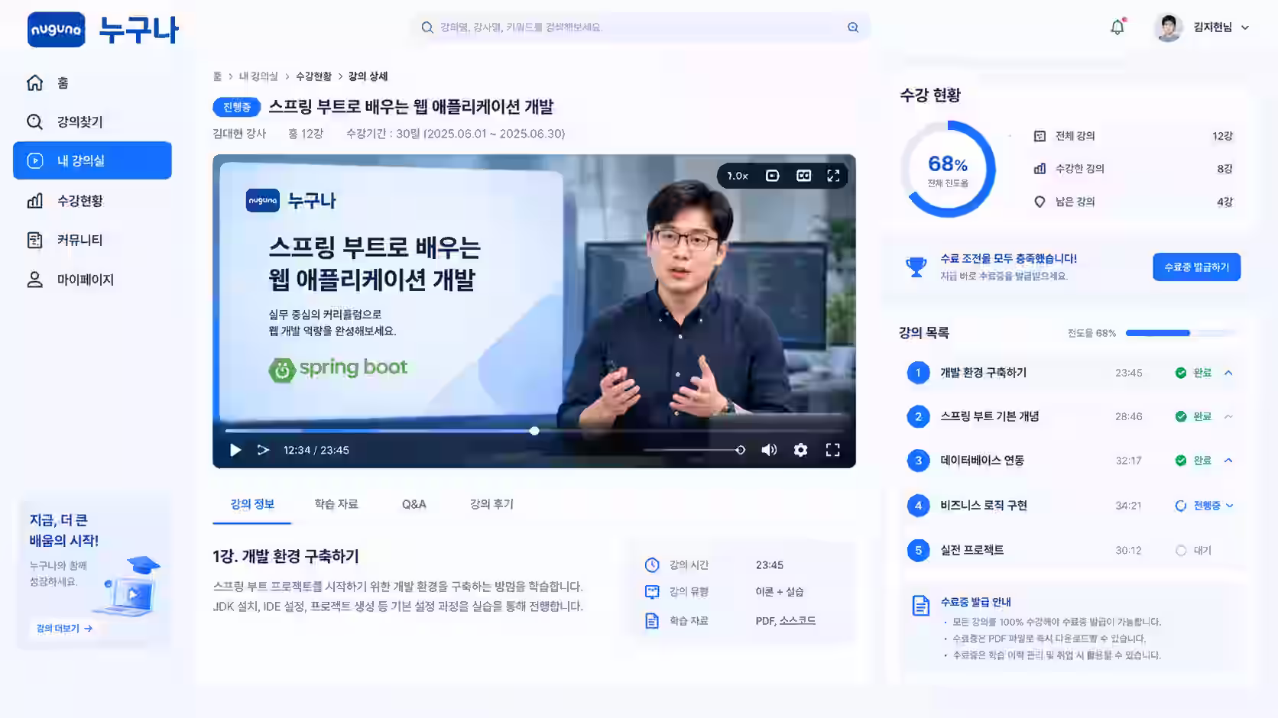Screen dimensions: 1278x718
Task: Open the 홈 sidebar item
Action: pyautogui.click(x=92, y=82)
